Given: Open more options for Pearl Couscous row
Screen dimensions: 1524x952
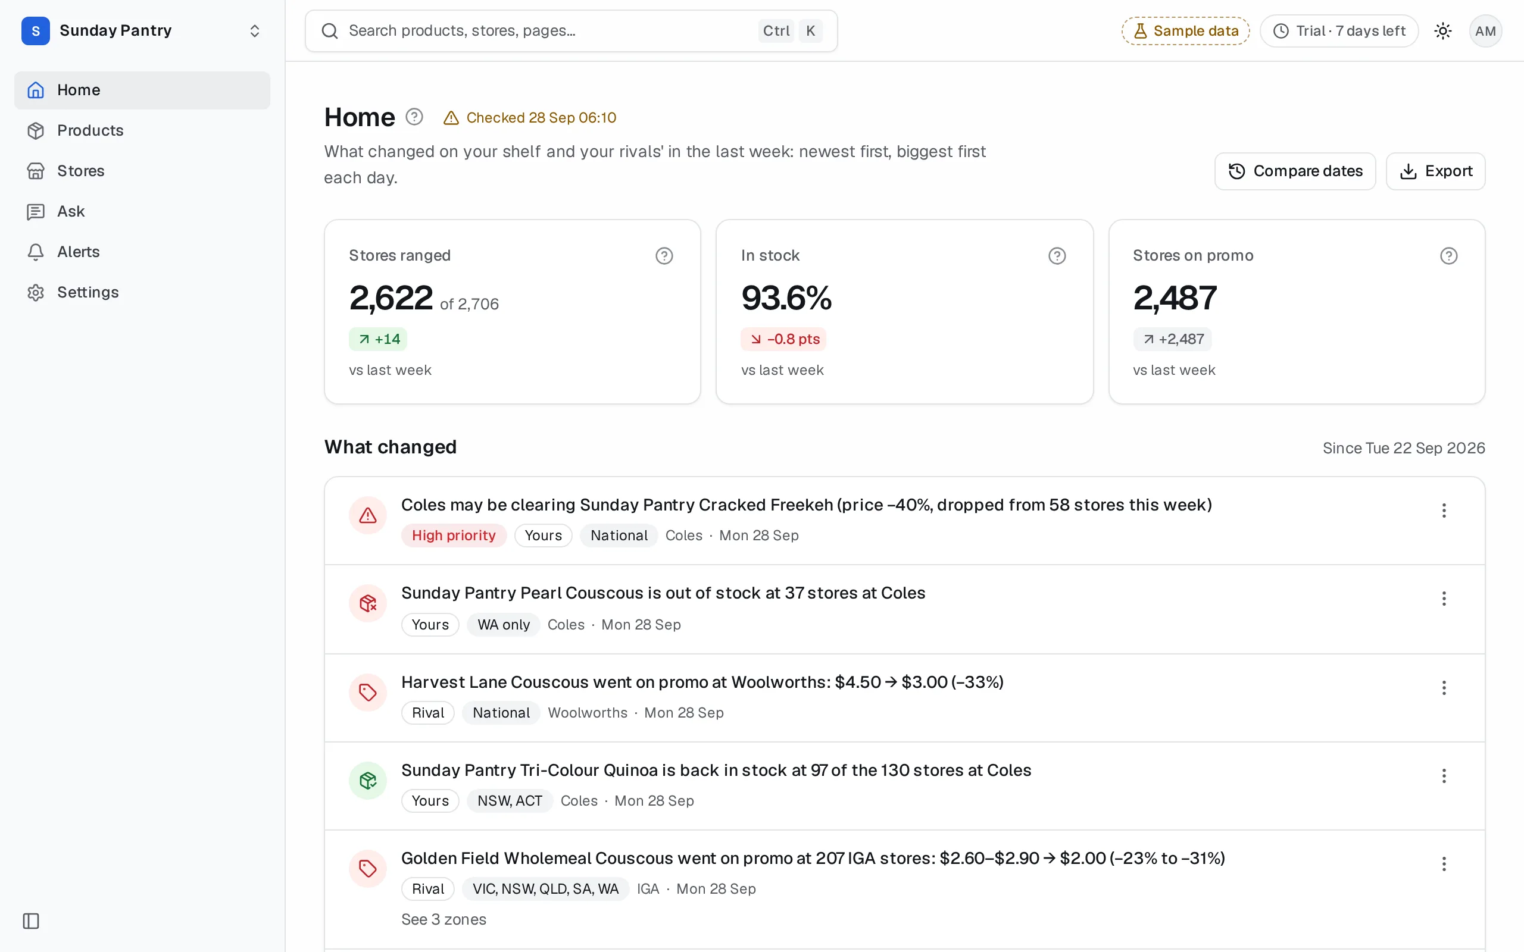Looking at the screenshot, I should click(1444, 599).
